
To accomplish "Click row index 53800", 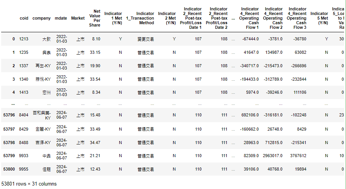I will pyautogui.click(x=9, y=169).
